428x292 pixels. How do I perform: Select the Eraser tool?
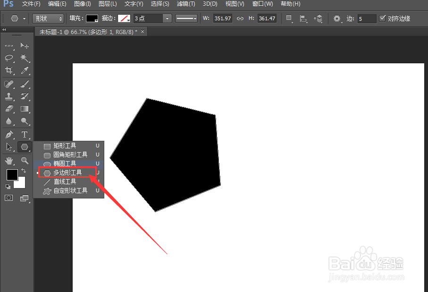coord(9,109)
